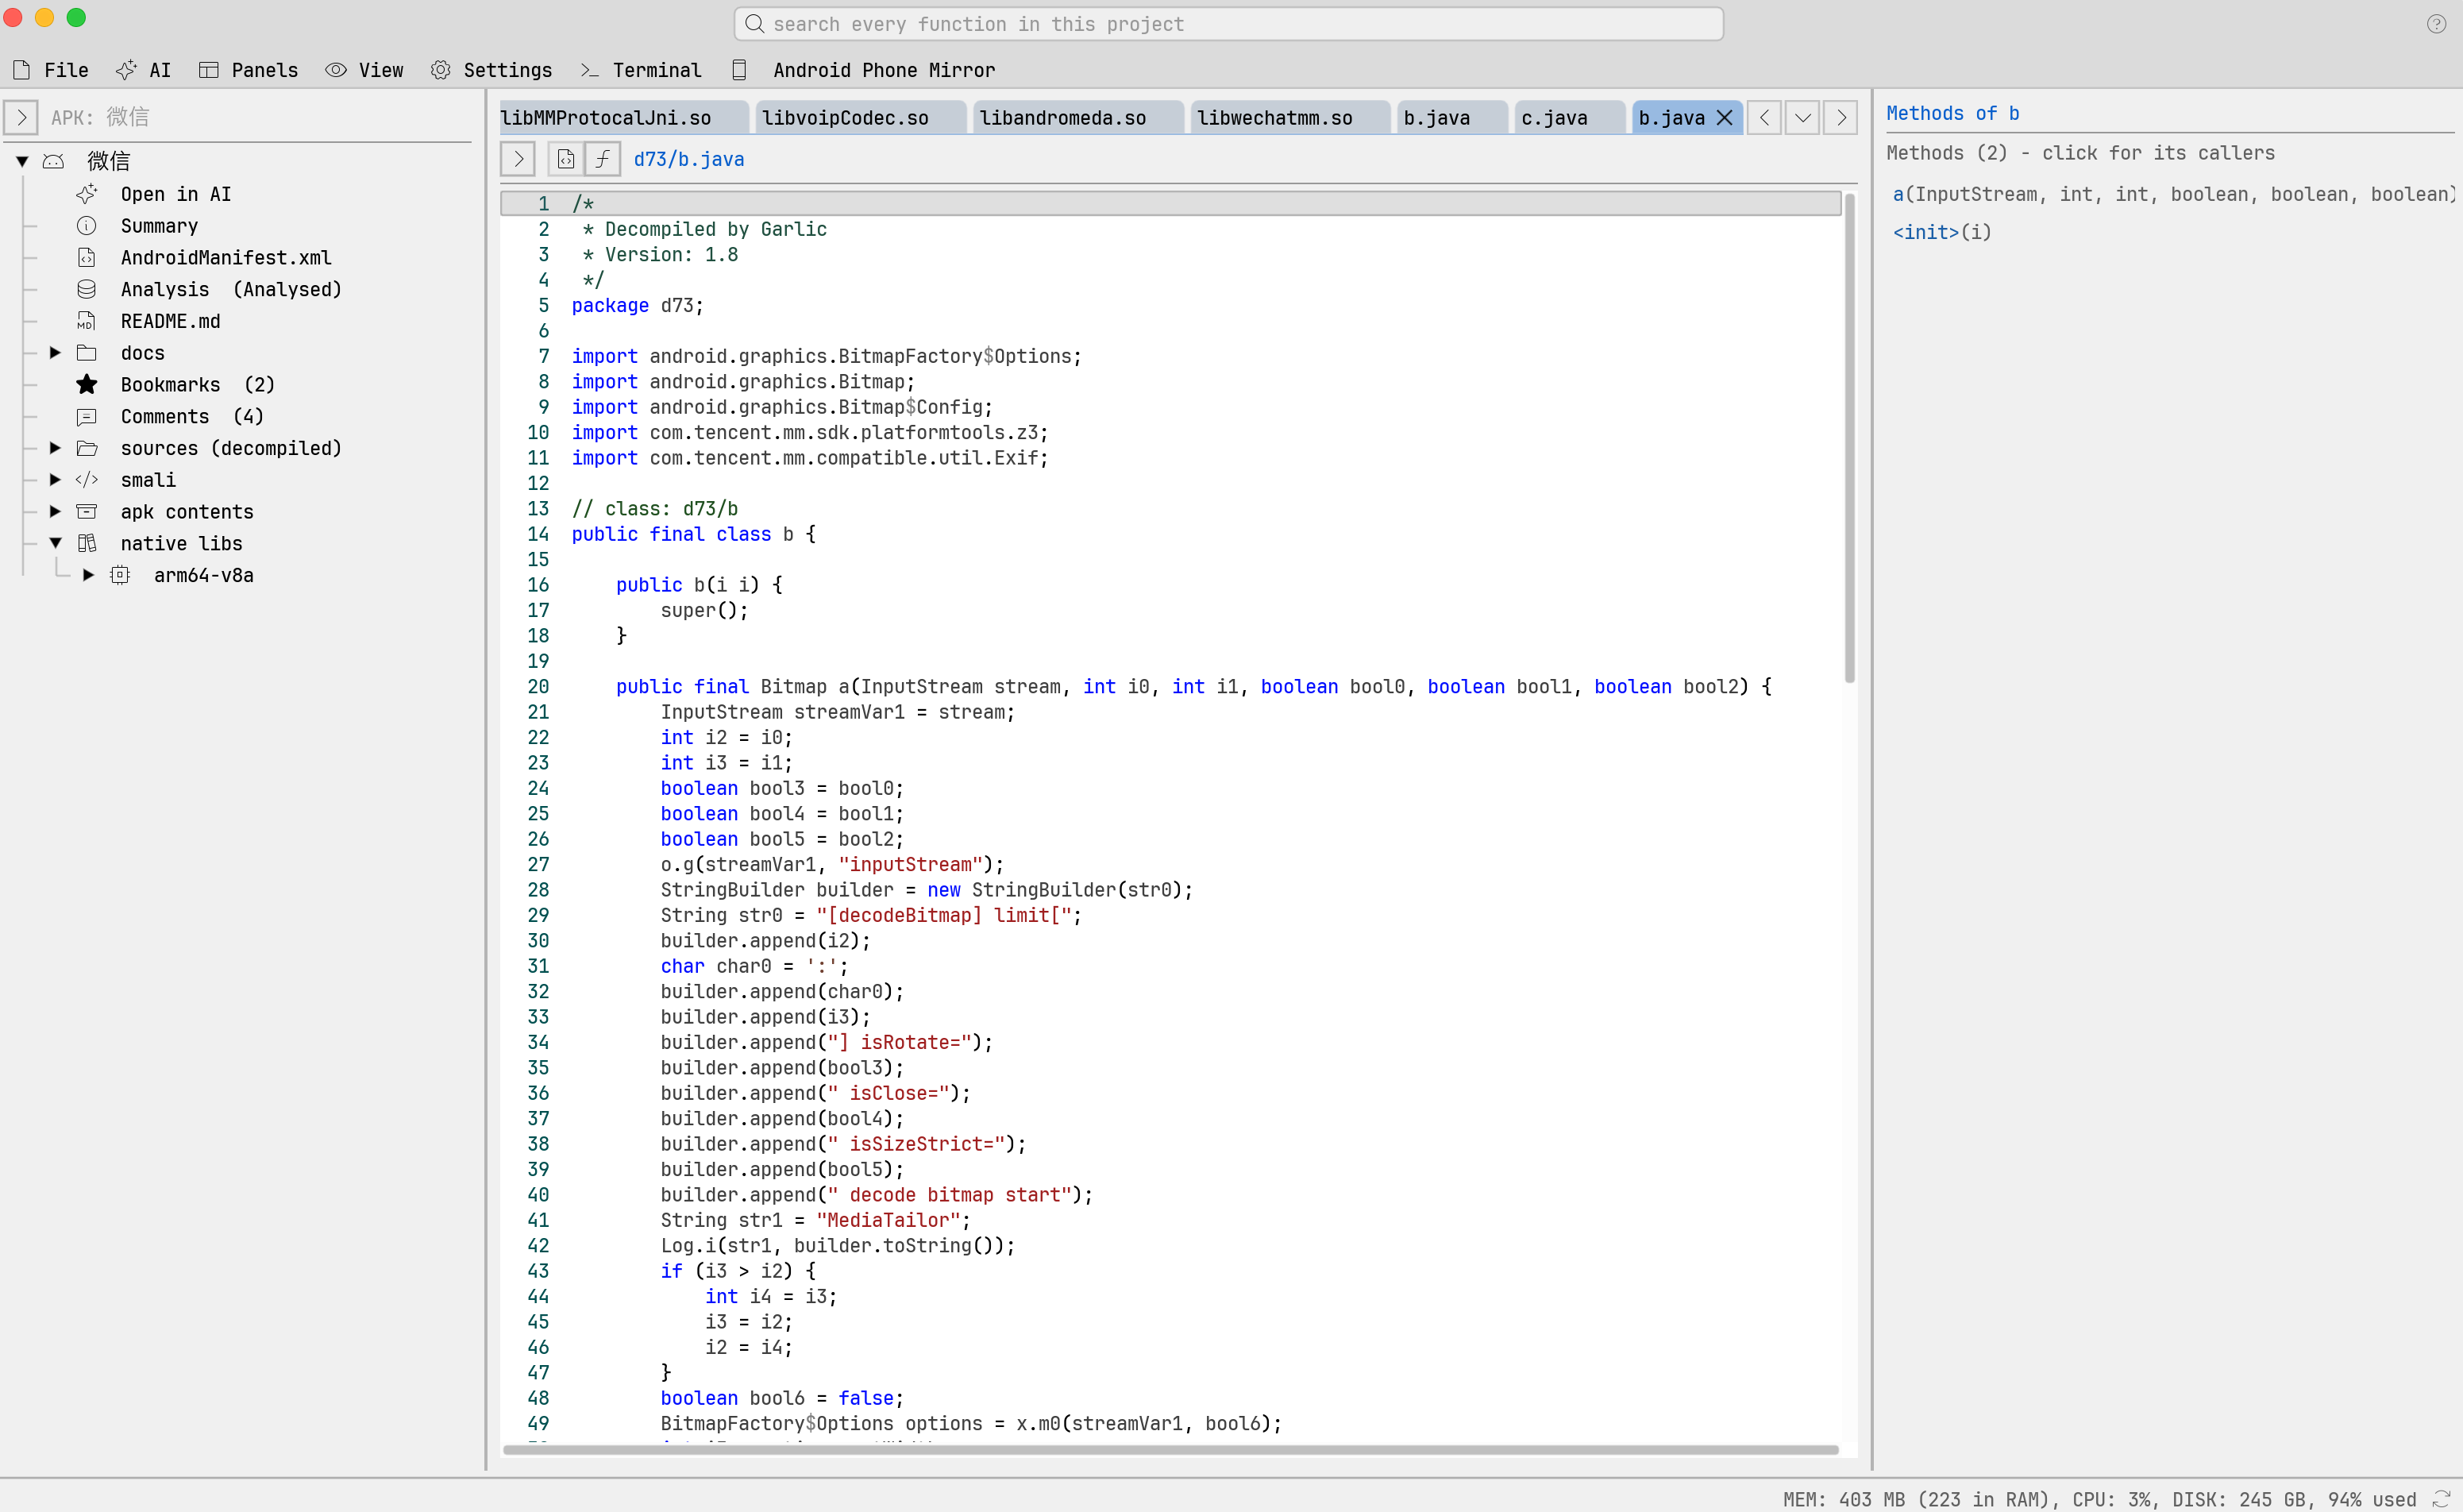
Task: Expand the sources (decompiled) folder
Action: [56, 448]
